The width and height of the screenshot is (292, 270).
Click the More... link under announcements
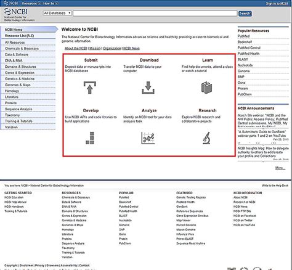tap(280, 168)
